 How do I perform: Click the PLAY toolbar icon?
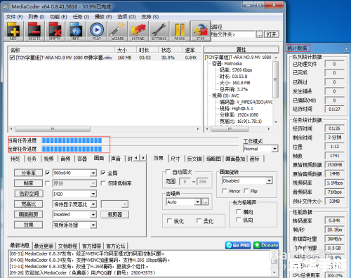click(x=97, y=31)
